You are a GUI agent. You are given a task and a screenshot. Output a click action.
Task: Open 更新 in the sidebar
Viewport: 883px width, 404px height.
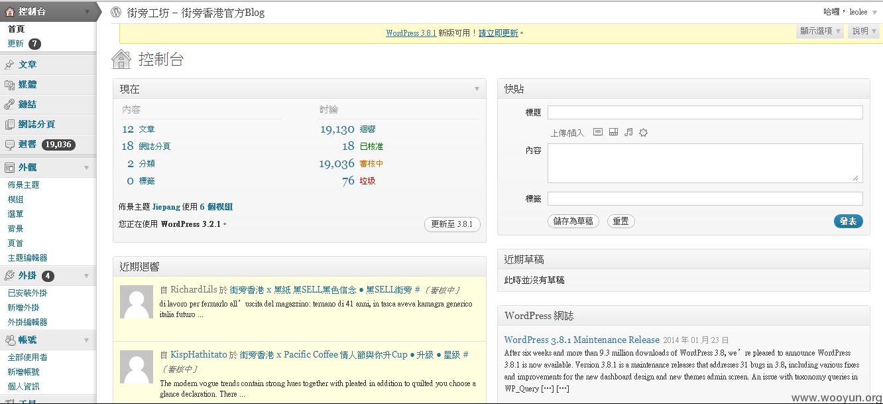click(x=15, y=44)
